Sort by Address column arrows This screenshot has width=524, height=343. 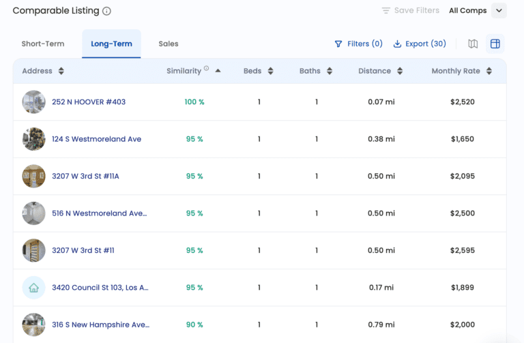point(61,71)
